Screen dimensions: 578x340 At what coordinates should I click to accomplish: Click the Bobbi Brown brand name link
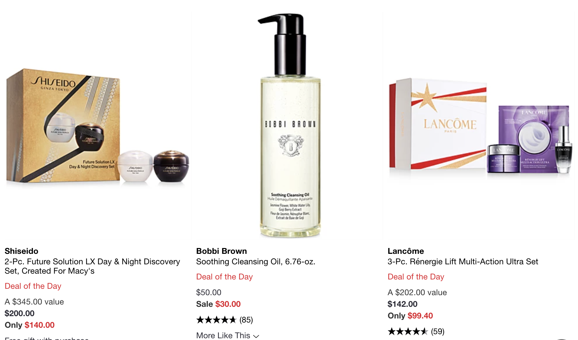[221, 251]
